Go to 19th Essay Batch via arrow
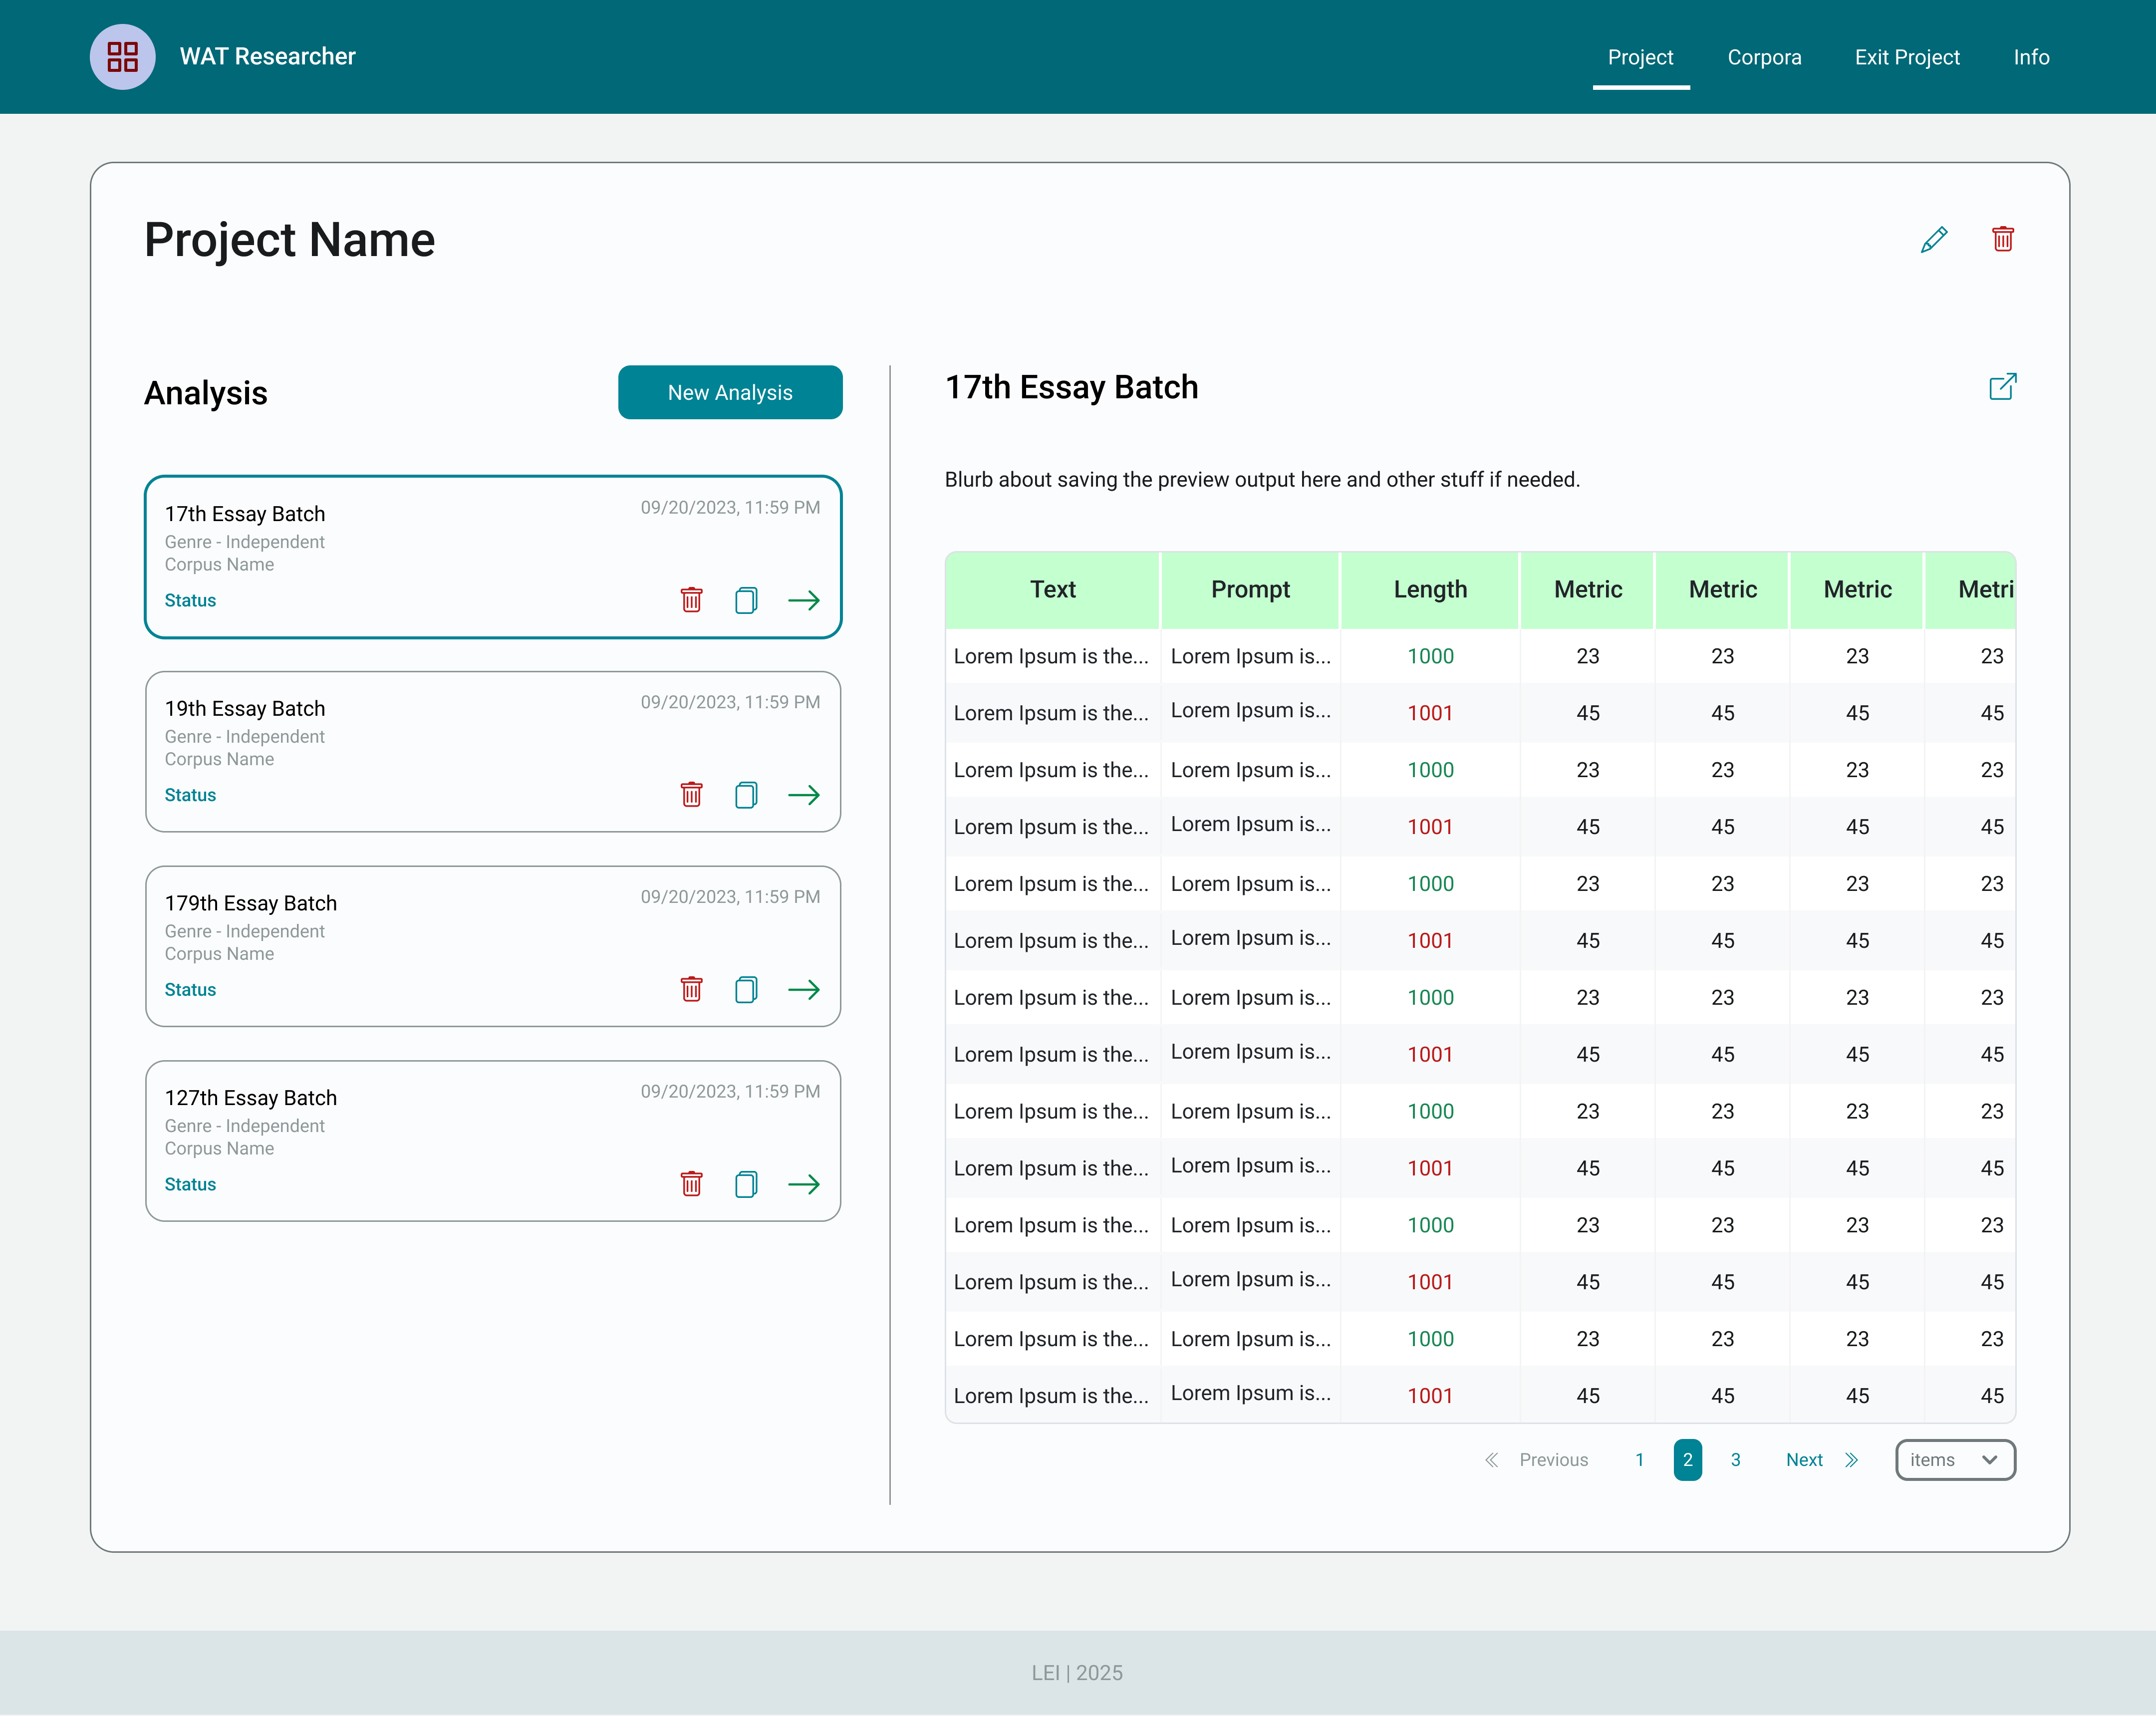 (x=804, y=795)
